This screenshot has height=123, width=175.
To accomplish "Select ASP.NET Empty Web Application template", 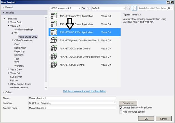I will tap(85, 16).
